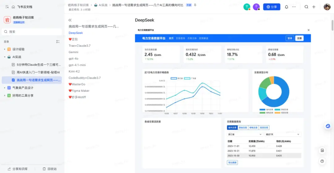Select the 跨省交易 tab

click(x=243, y=128)
